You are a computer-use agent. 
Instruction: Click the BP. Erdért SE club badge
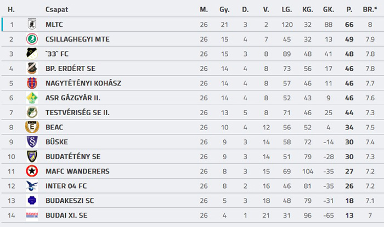tap(32, 69)
